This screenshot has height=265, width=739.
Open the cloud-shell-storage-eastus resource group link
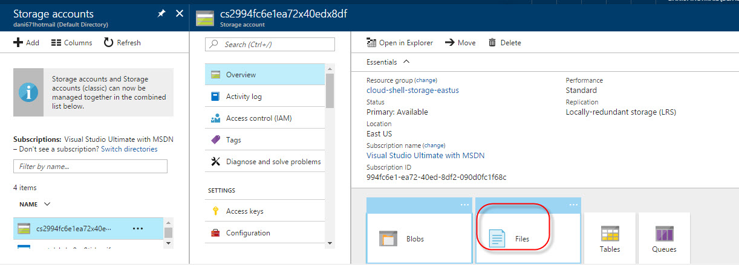pyautogui.click(x=412, y=90)
